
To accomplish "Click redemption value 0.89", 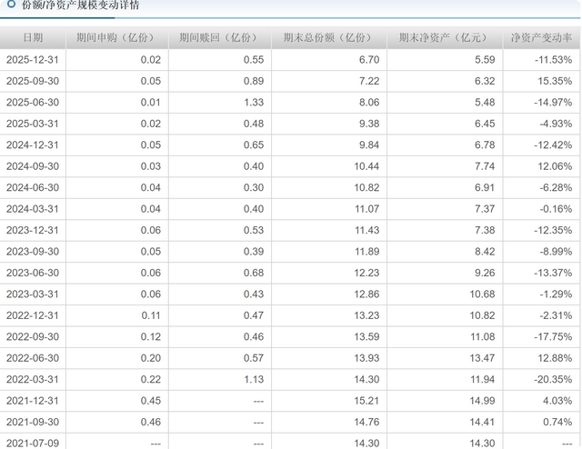I will 254,81.
